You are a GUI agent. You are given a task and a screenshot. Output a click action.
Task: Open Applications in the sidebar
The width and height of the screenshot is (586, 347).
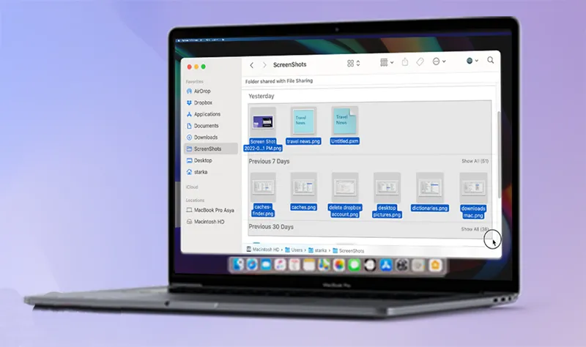204,114
